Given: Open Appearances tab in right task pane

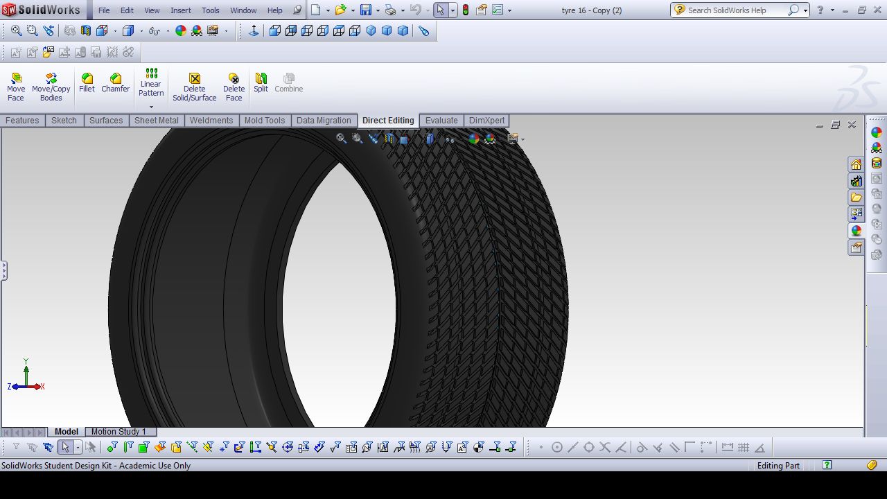Looking at the screenshot, I should coord(857,231).
